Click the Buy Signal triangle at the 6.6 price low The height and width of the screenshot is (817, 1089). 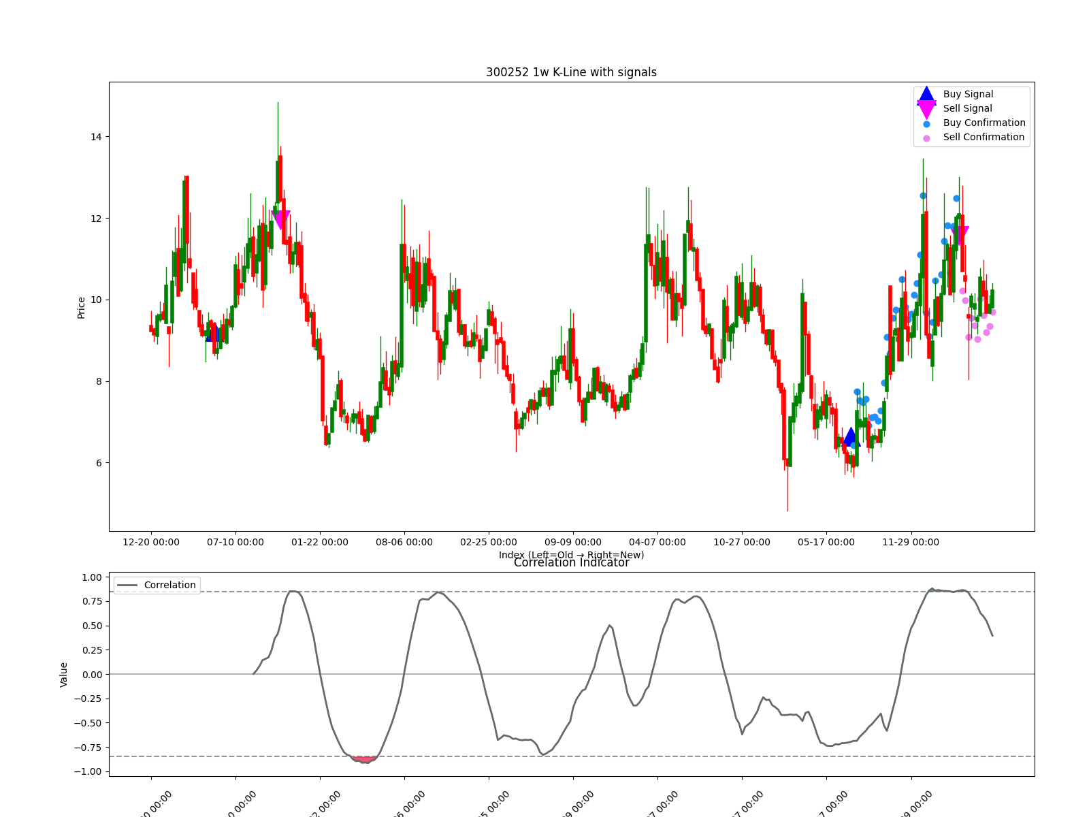[x=851, y=437]
